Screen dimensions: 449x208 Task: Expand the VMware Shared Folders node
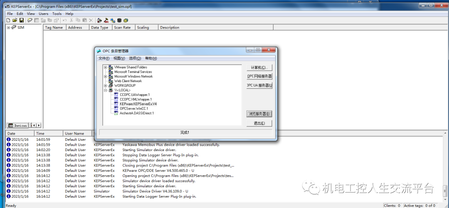(106, 67)
